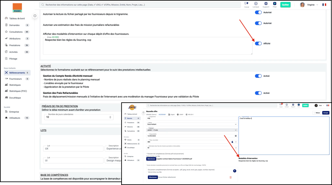The image size is (332, 185).
Task: Click the French flag language icon
Action: [x=324, y=5]
